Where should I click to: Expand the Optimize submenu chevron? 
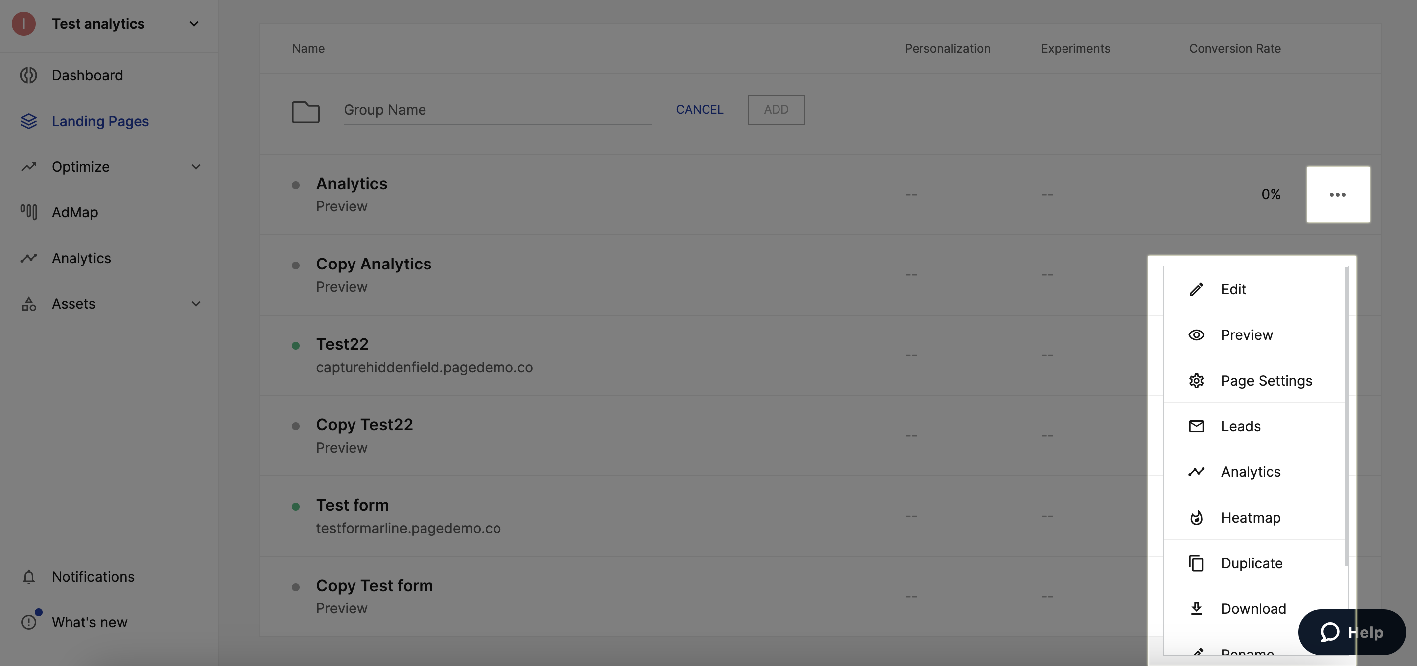195,167
